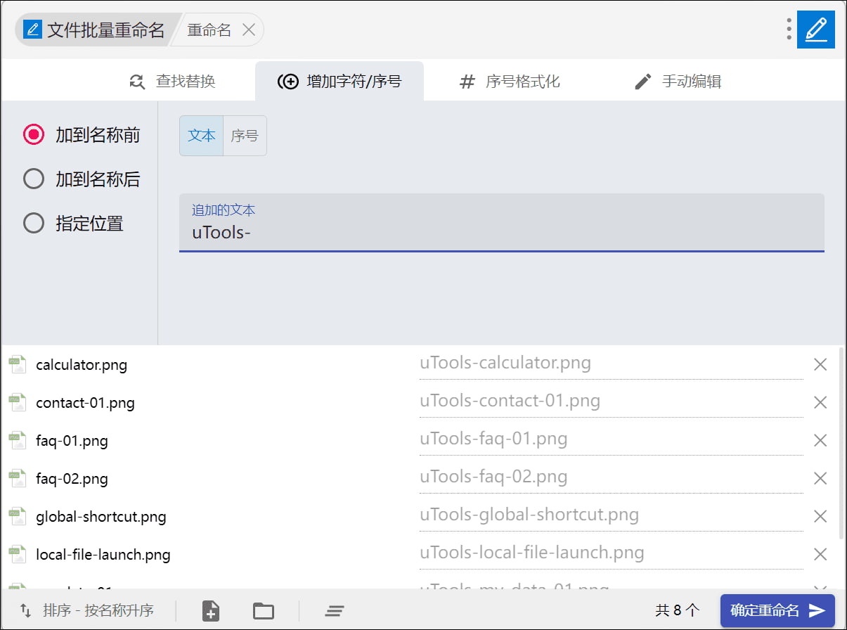Pick the 指定位置 radio option
The height and width of the screenshot is (630, 847).
point(73,224)
